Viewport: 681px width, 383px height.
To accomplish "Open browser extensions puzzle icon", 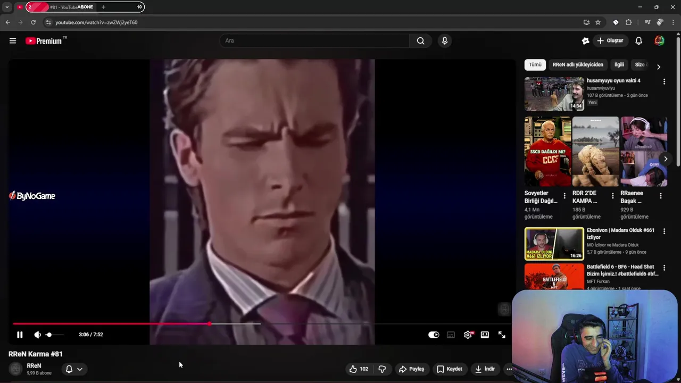I will tap(628, 22).
